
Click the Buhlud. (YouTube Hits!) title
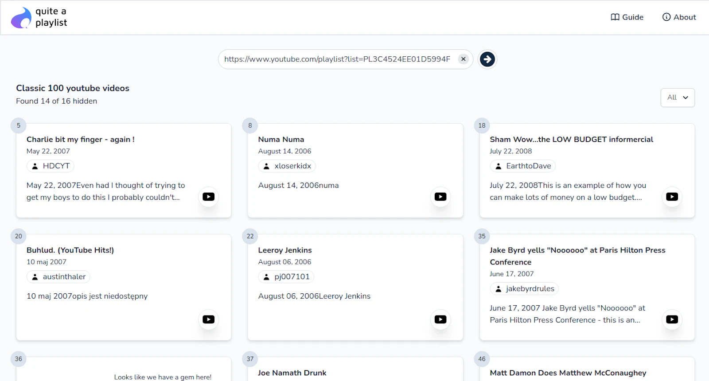click(x=70, y=250)
